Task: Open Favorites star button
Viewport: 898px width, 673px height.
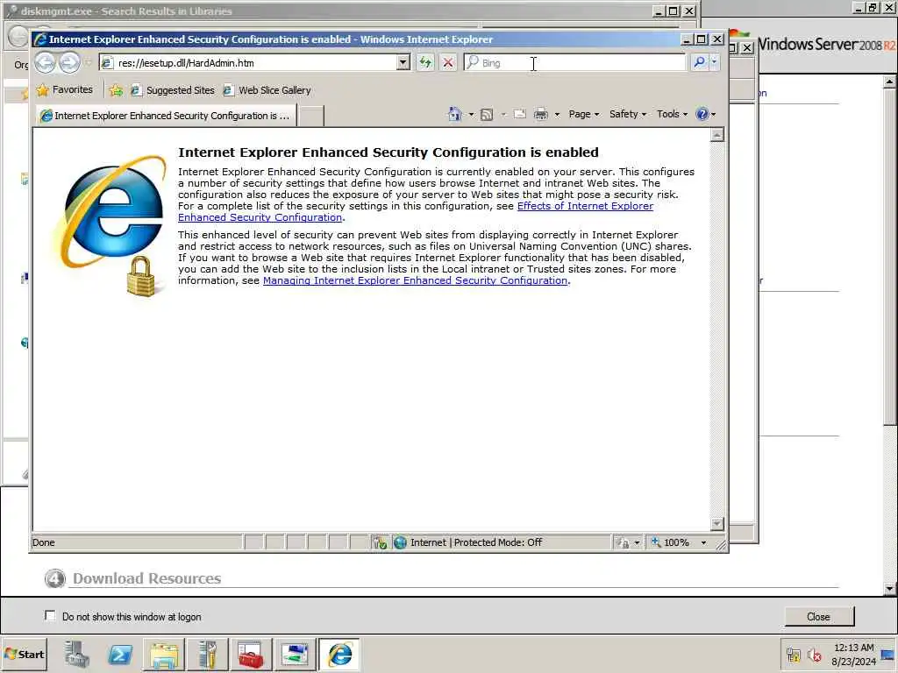Action: click(64, 90)
